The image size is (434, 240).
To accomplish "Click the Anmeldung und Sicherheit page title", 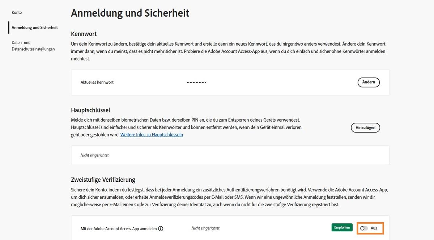I will click(x=130, y=13).
